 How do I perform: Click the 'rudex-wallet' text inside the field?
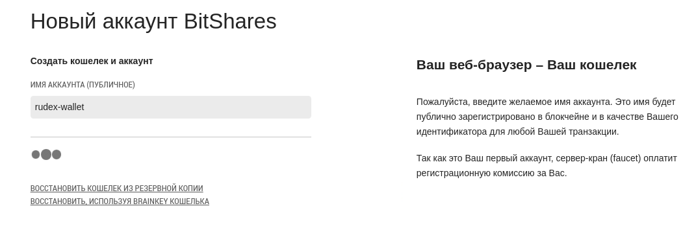60,107
